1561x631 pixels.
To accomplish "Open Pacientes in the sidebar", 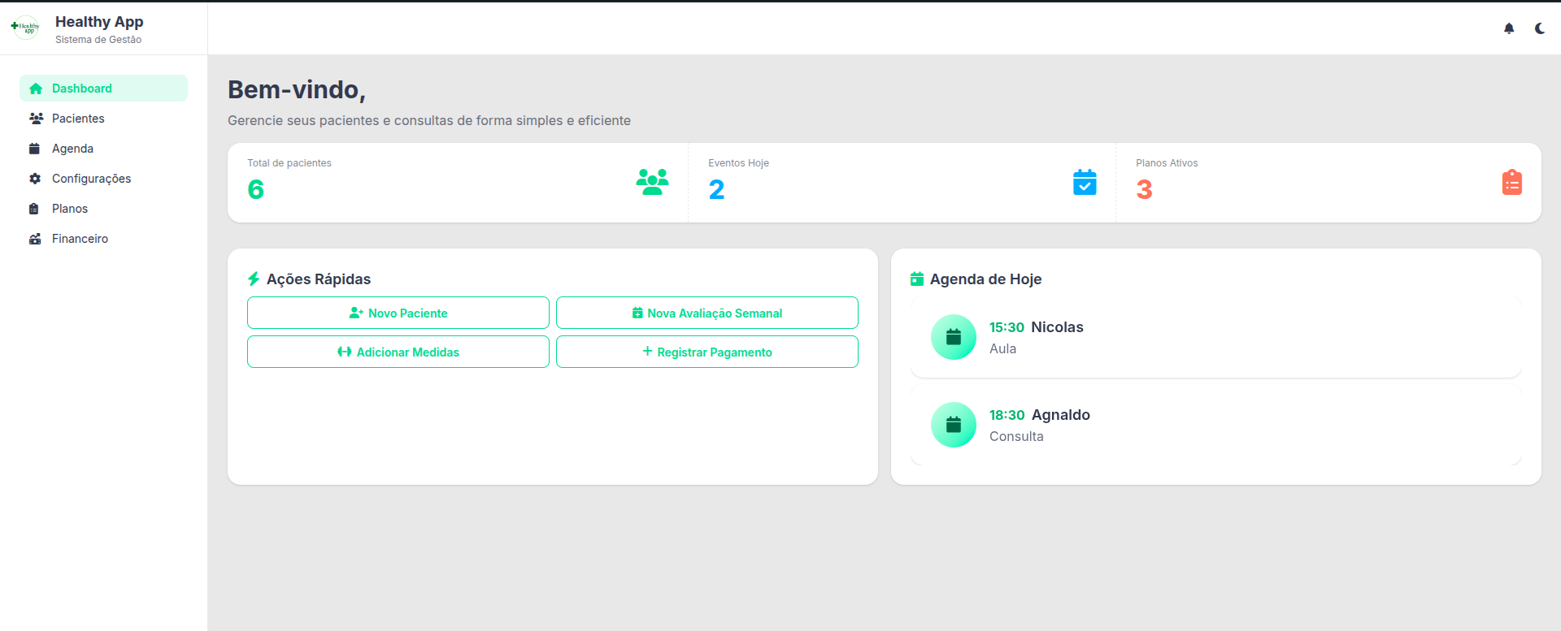I will click(x=103, y=119).
